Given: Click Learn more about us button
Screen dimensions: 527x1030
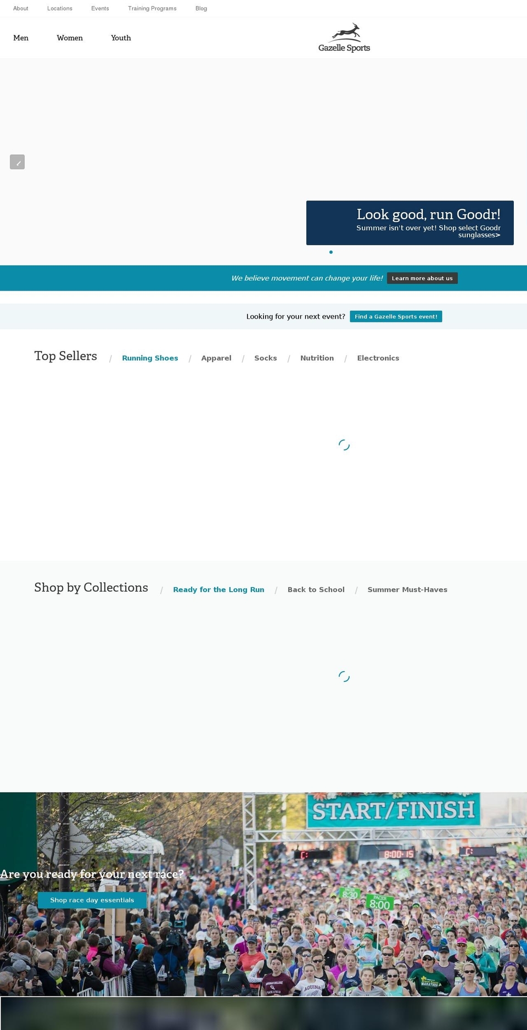Looking at the screenshot, I should (422, 279).
